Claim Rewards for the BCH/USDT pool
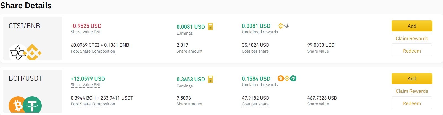This screenshot has height=115, width=443. pos(412,91)
